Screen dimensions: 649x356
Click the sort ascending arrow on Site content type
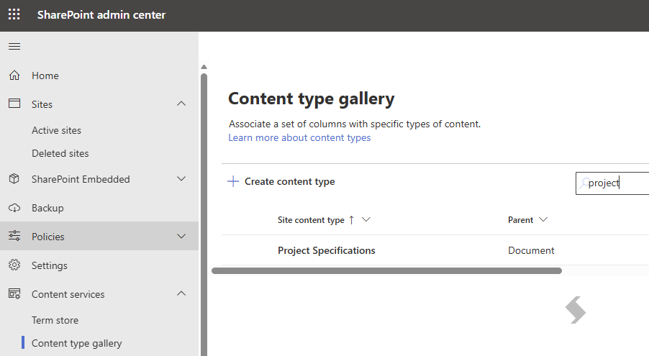(x=351, y=220)
